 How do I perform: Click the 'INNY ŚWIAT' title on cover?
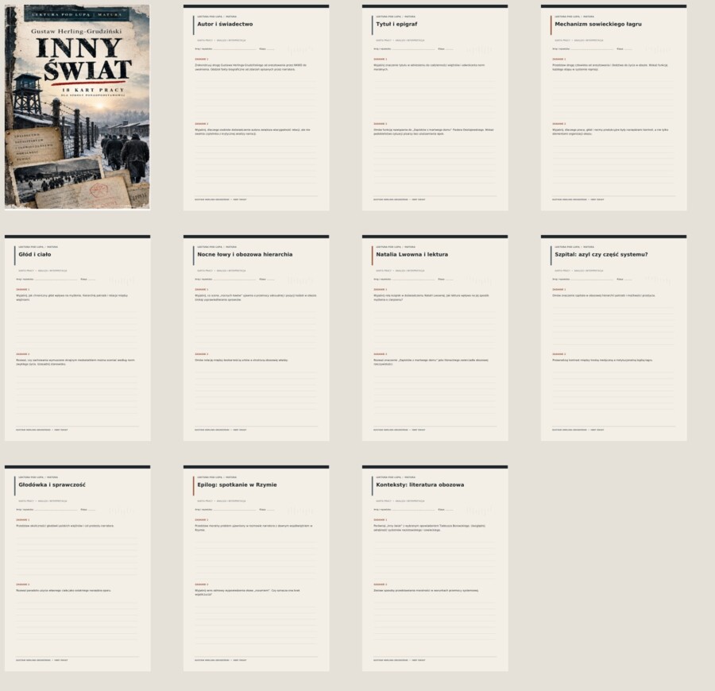83,59
